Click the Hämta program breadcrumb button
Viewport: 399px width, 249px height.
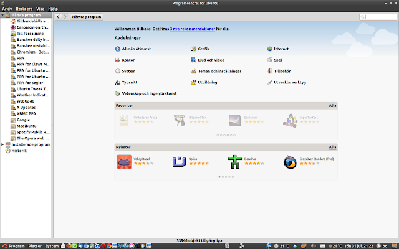(87, 17)
